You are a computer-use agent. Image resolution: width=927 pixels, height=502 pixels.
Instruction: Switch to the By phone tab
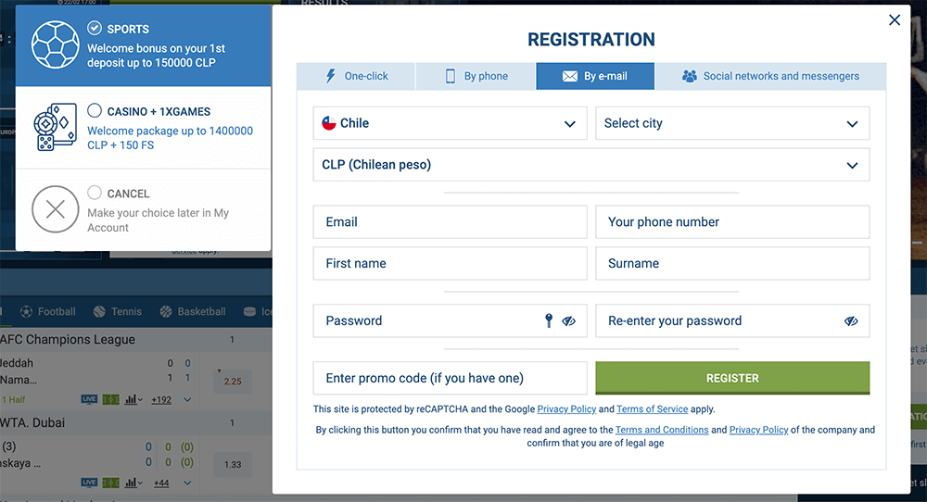(476, 76)
